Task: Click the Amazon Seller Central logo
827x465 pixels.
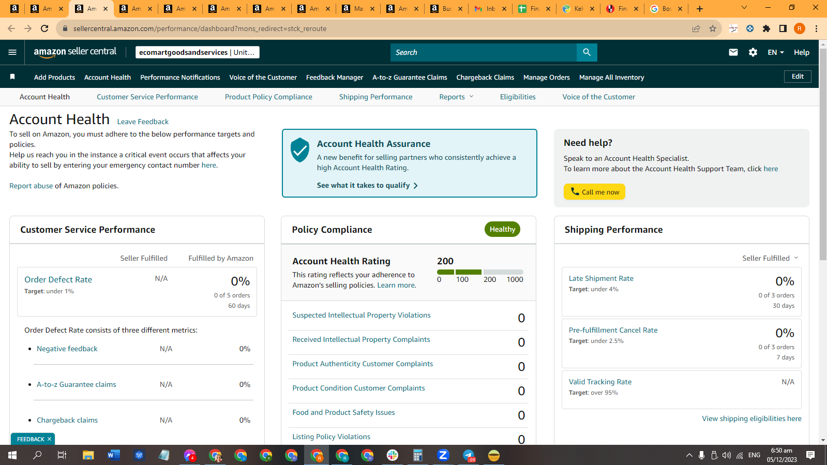Action: point(75,52)
